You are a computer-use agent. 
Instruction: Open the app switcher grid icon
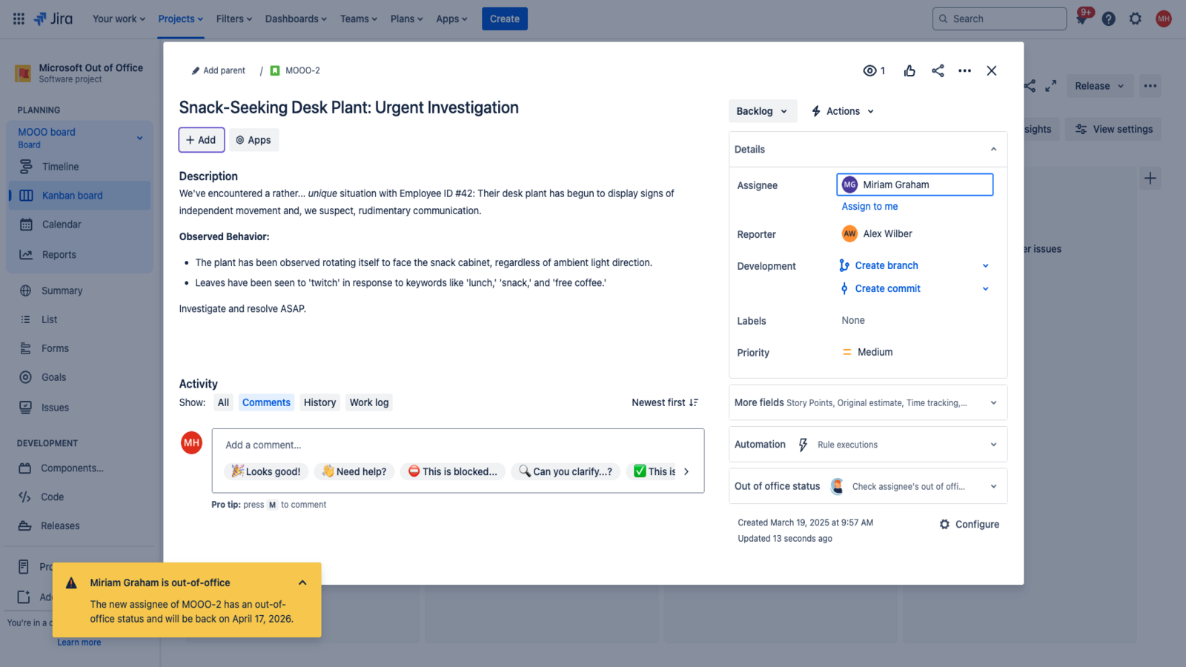tap(19, 19)
